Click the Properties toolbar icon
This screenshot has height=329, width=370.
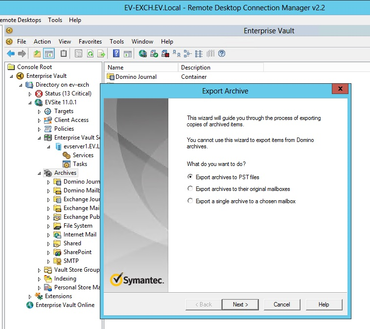coord(79,53)
